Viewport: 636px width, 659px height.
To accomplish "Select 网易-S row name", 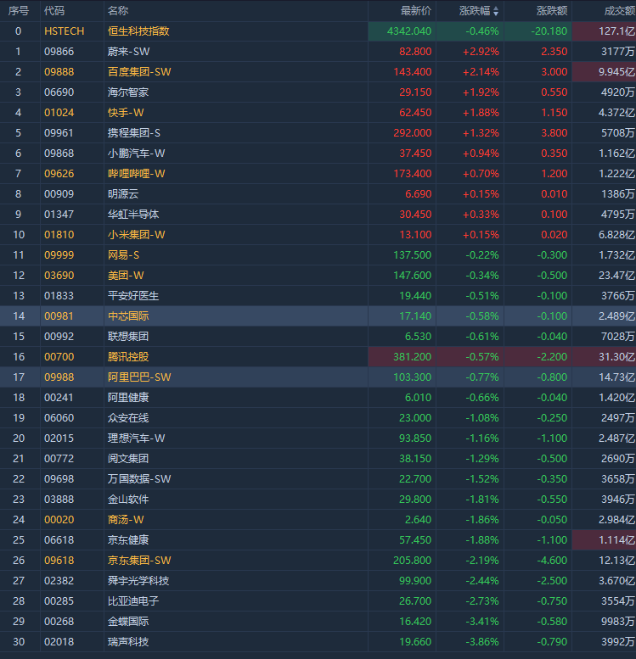I will tap(123, 255).
